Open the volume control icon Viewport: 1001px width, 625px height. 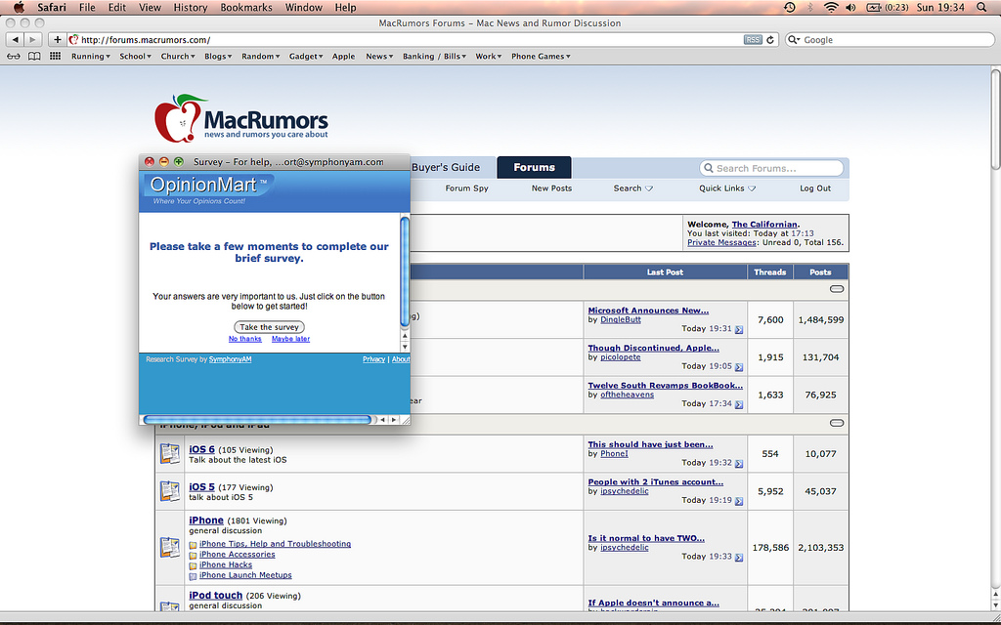850,8
